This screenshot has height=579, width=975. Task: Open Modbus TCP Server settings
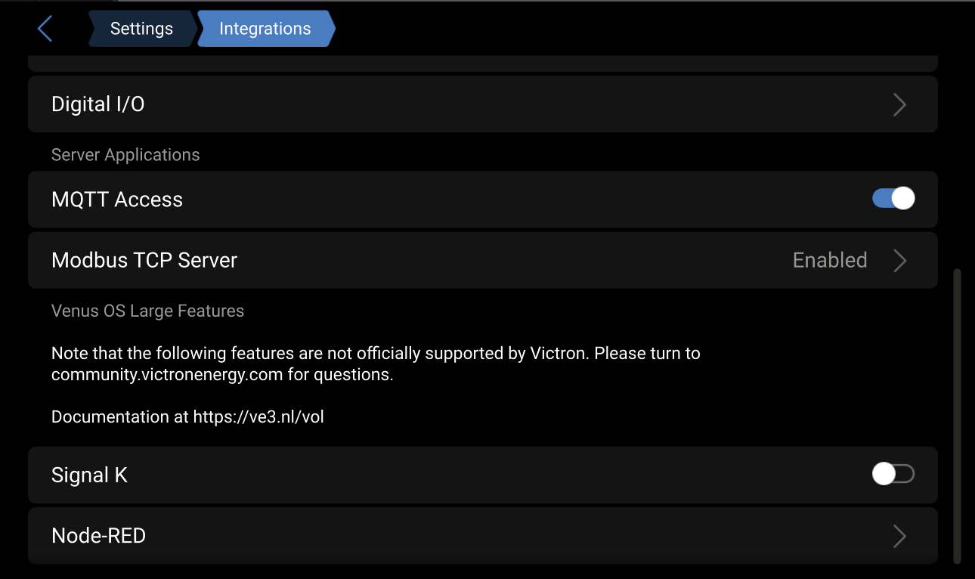(x=453, y=260)
